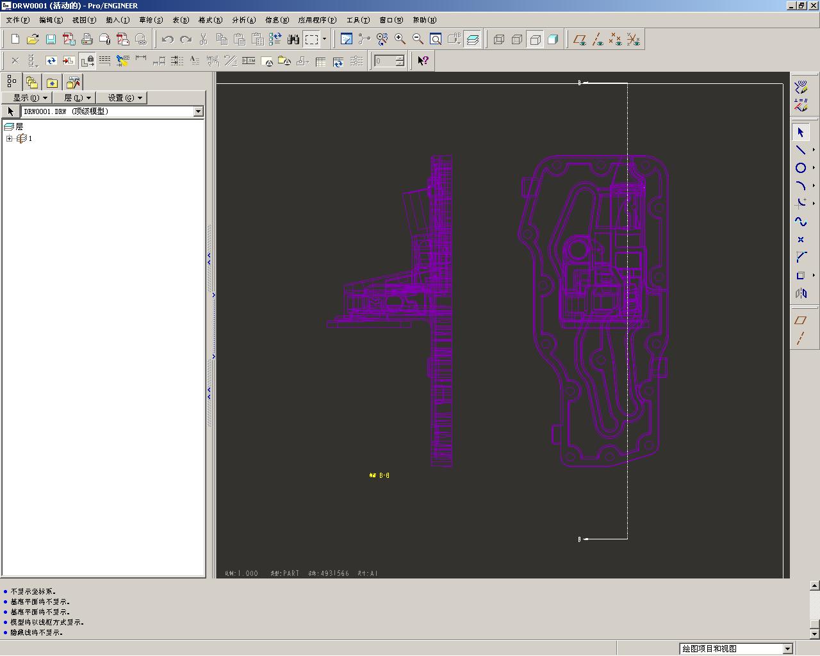Open the 分析(A) menu
This screenshot has width=820, height=656.
pyautogui.click(x=243, y=20)
